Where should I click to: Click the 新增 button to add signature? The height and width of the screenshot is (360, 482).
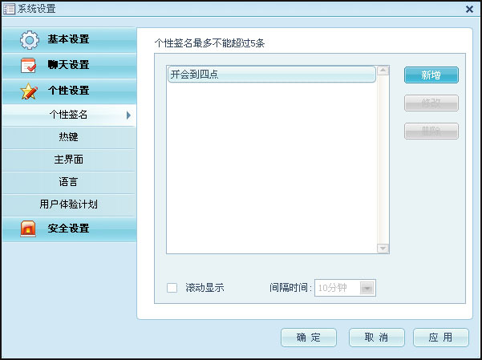pos(431,75)
